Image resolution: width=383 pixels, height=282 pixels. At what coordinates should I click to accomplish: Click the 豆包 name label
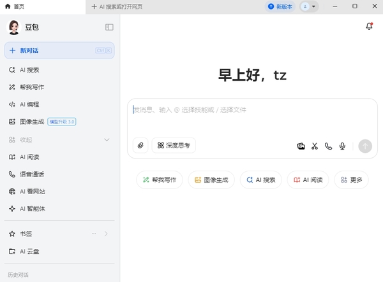click(32, 27)
